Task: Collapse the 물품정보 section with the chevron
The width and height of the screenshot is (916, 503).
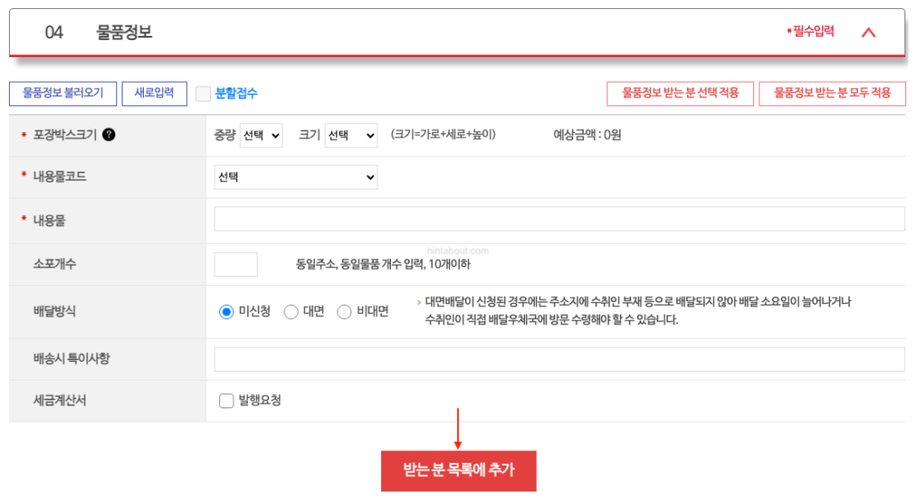Action: click(869, 33)
